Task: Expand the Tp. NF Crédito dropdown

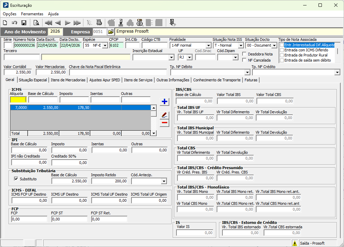Action: [x=337, y=72]
